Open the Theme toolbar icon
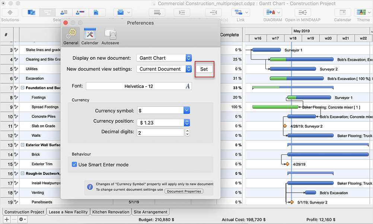 click(363, 13)
